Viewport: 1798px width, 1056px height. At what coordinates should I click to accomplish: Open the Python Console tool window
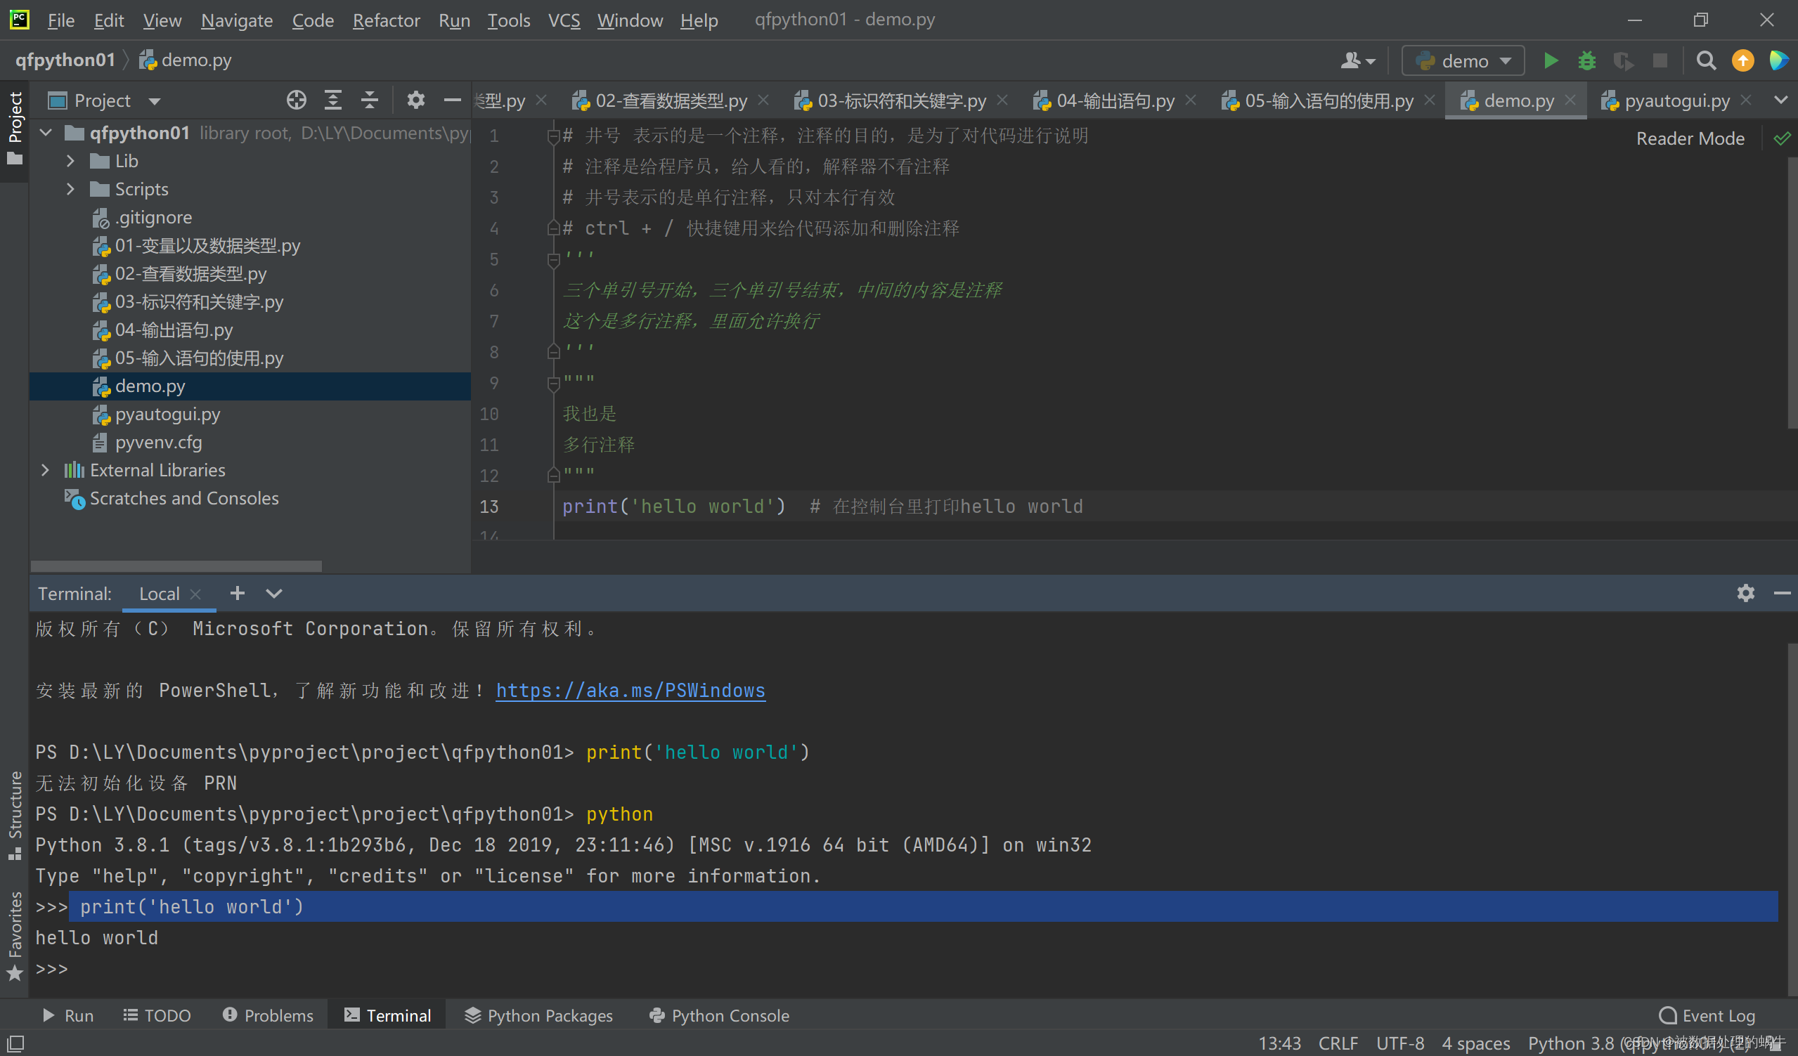pyautogui.click(x=719, y=1015)
